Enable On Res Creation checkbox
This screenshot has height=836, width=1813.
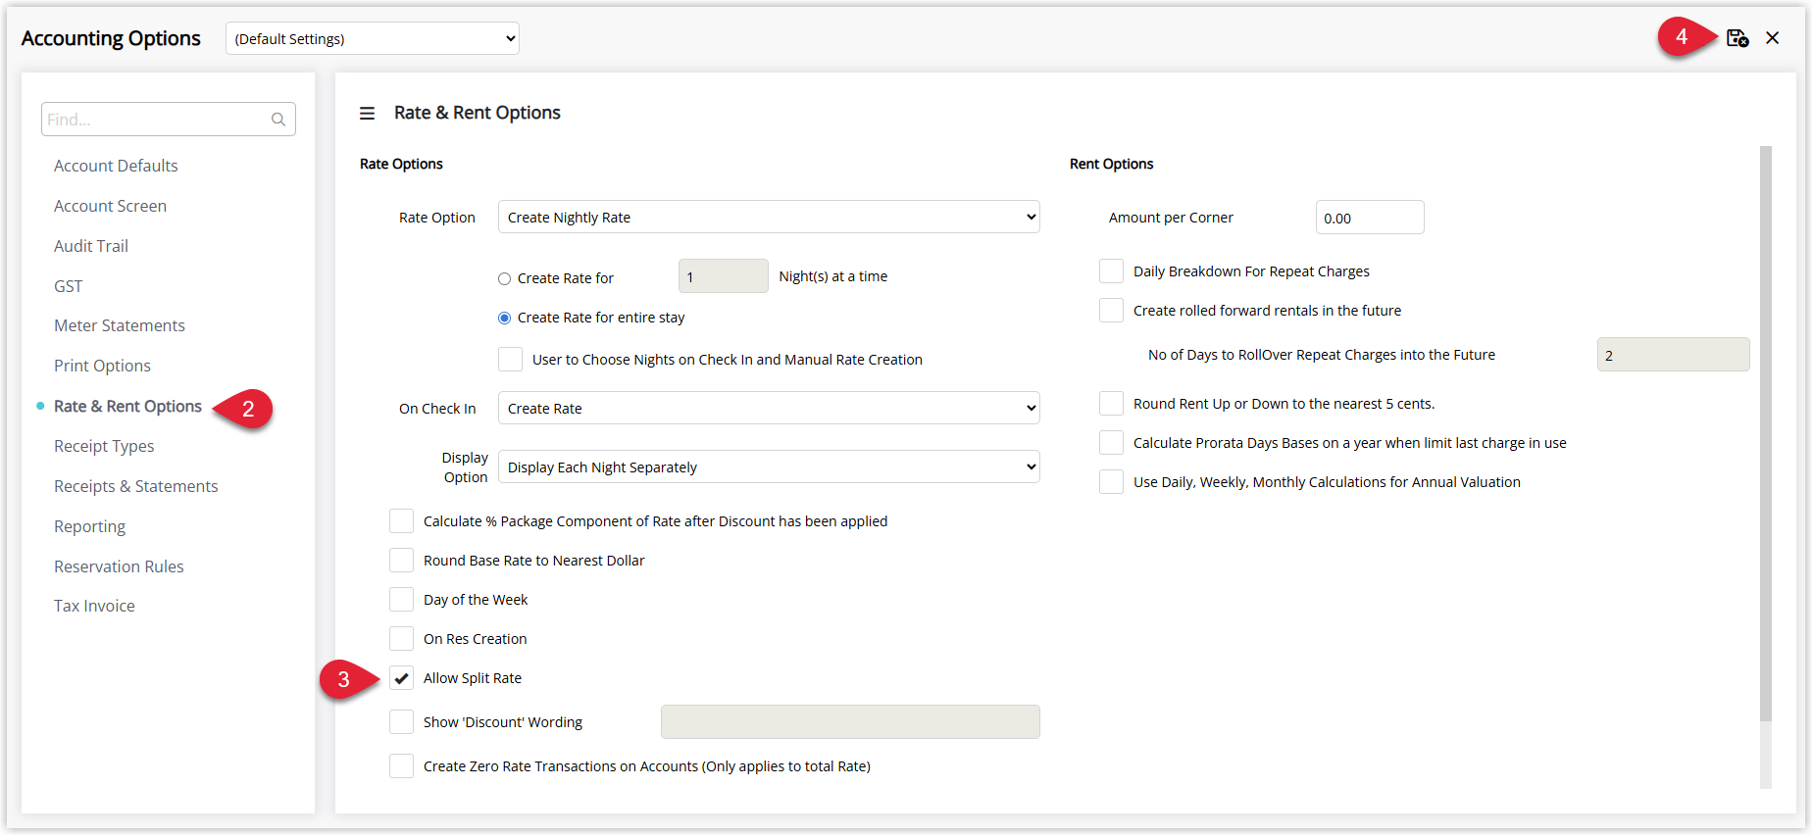(401, 639)
